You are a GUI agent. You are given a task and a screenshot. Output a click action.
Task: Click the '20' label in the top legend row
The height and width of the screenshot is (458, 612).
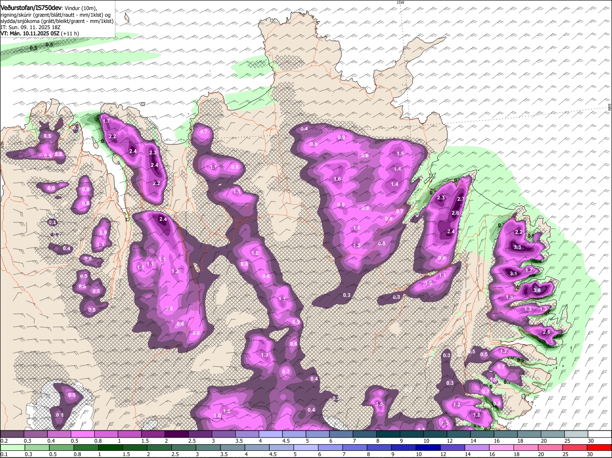544,440
